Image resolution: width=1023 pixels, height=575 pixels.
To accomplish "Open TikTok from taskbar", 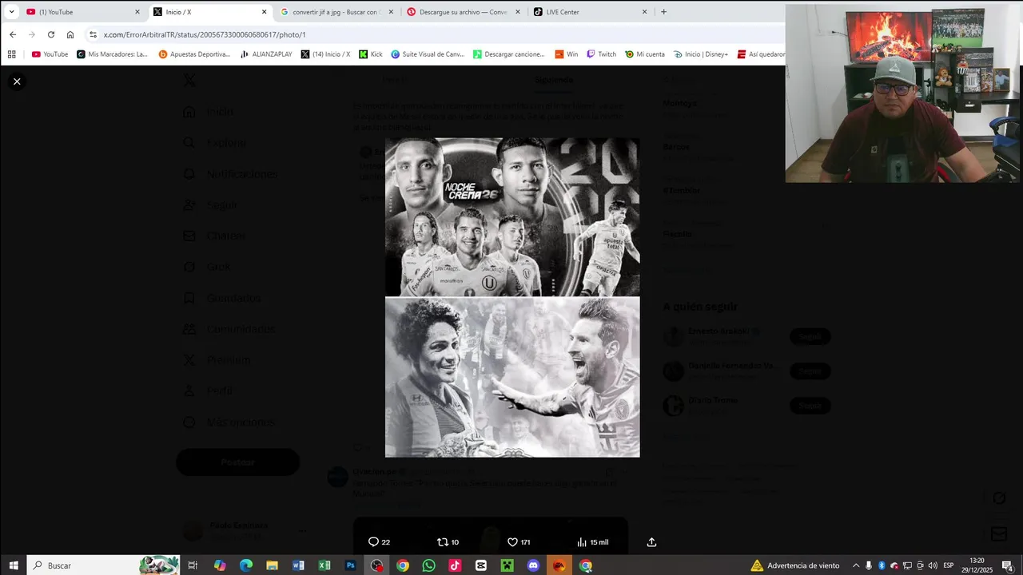I will pyautogui.click(x=455, y=565).
